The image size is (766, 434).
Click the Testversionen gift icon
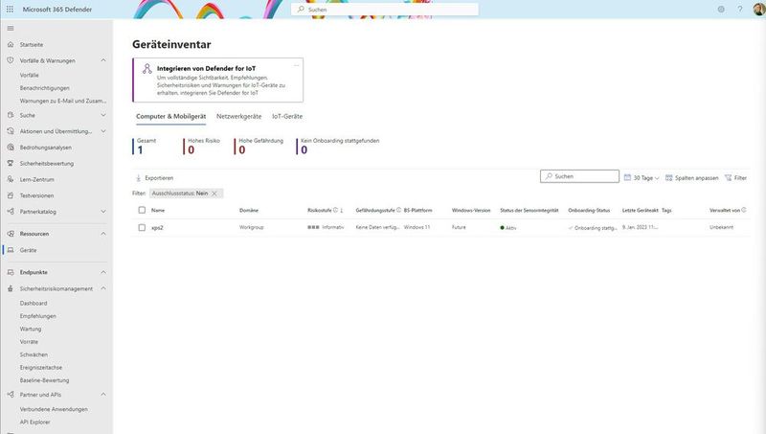tap(11, 195)
